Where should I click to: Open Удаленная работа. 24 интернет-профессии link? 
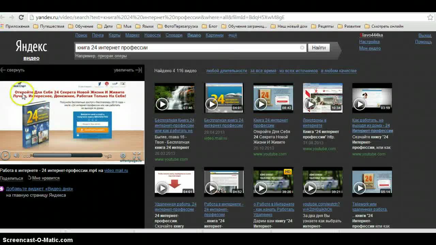(x=175, y=207)
